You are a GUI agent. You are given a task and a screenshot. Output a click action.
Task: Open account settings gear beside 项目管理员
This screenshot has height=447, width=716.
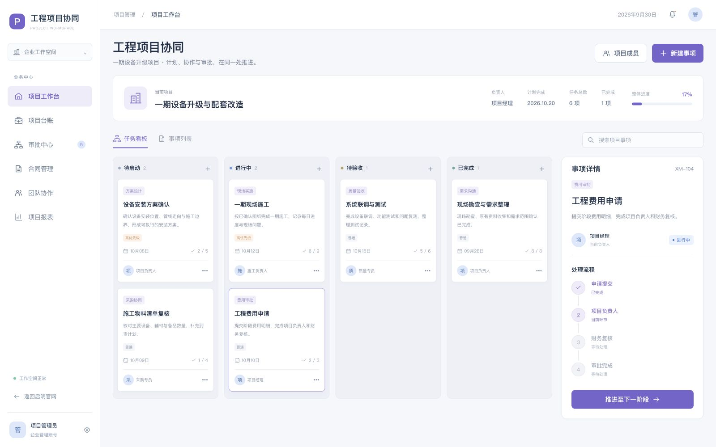click(x=87, y=430)
